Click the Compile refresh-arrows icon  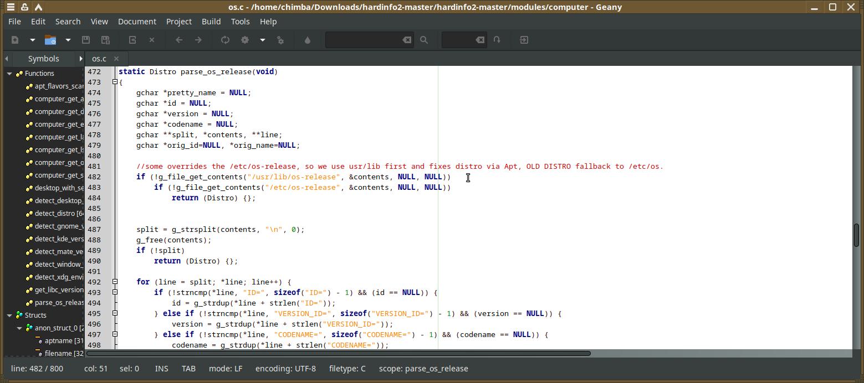[225, 40]
